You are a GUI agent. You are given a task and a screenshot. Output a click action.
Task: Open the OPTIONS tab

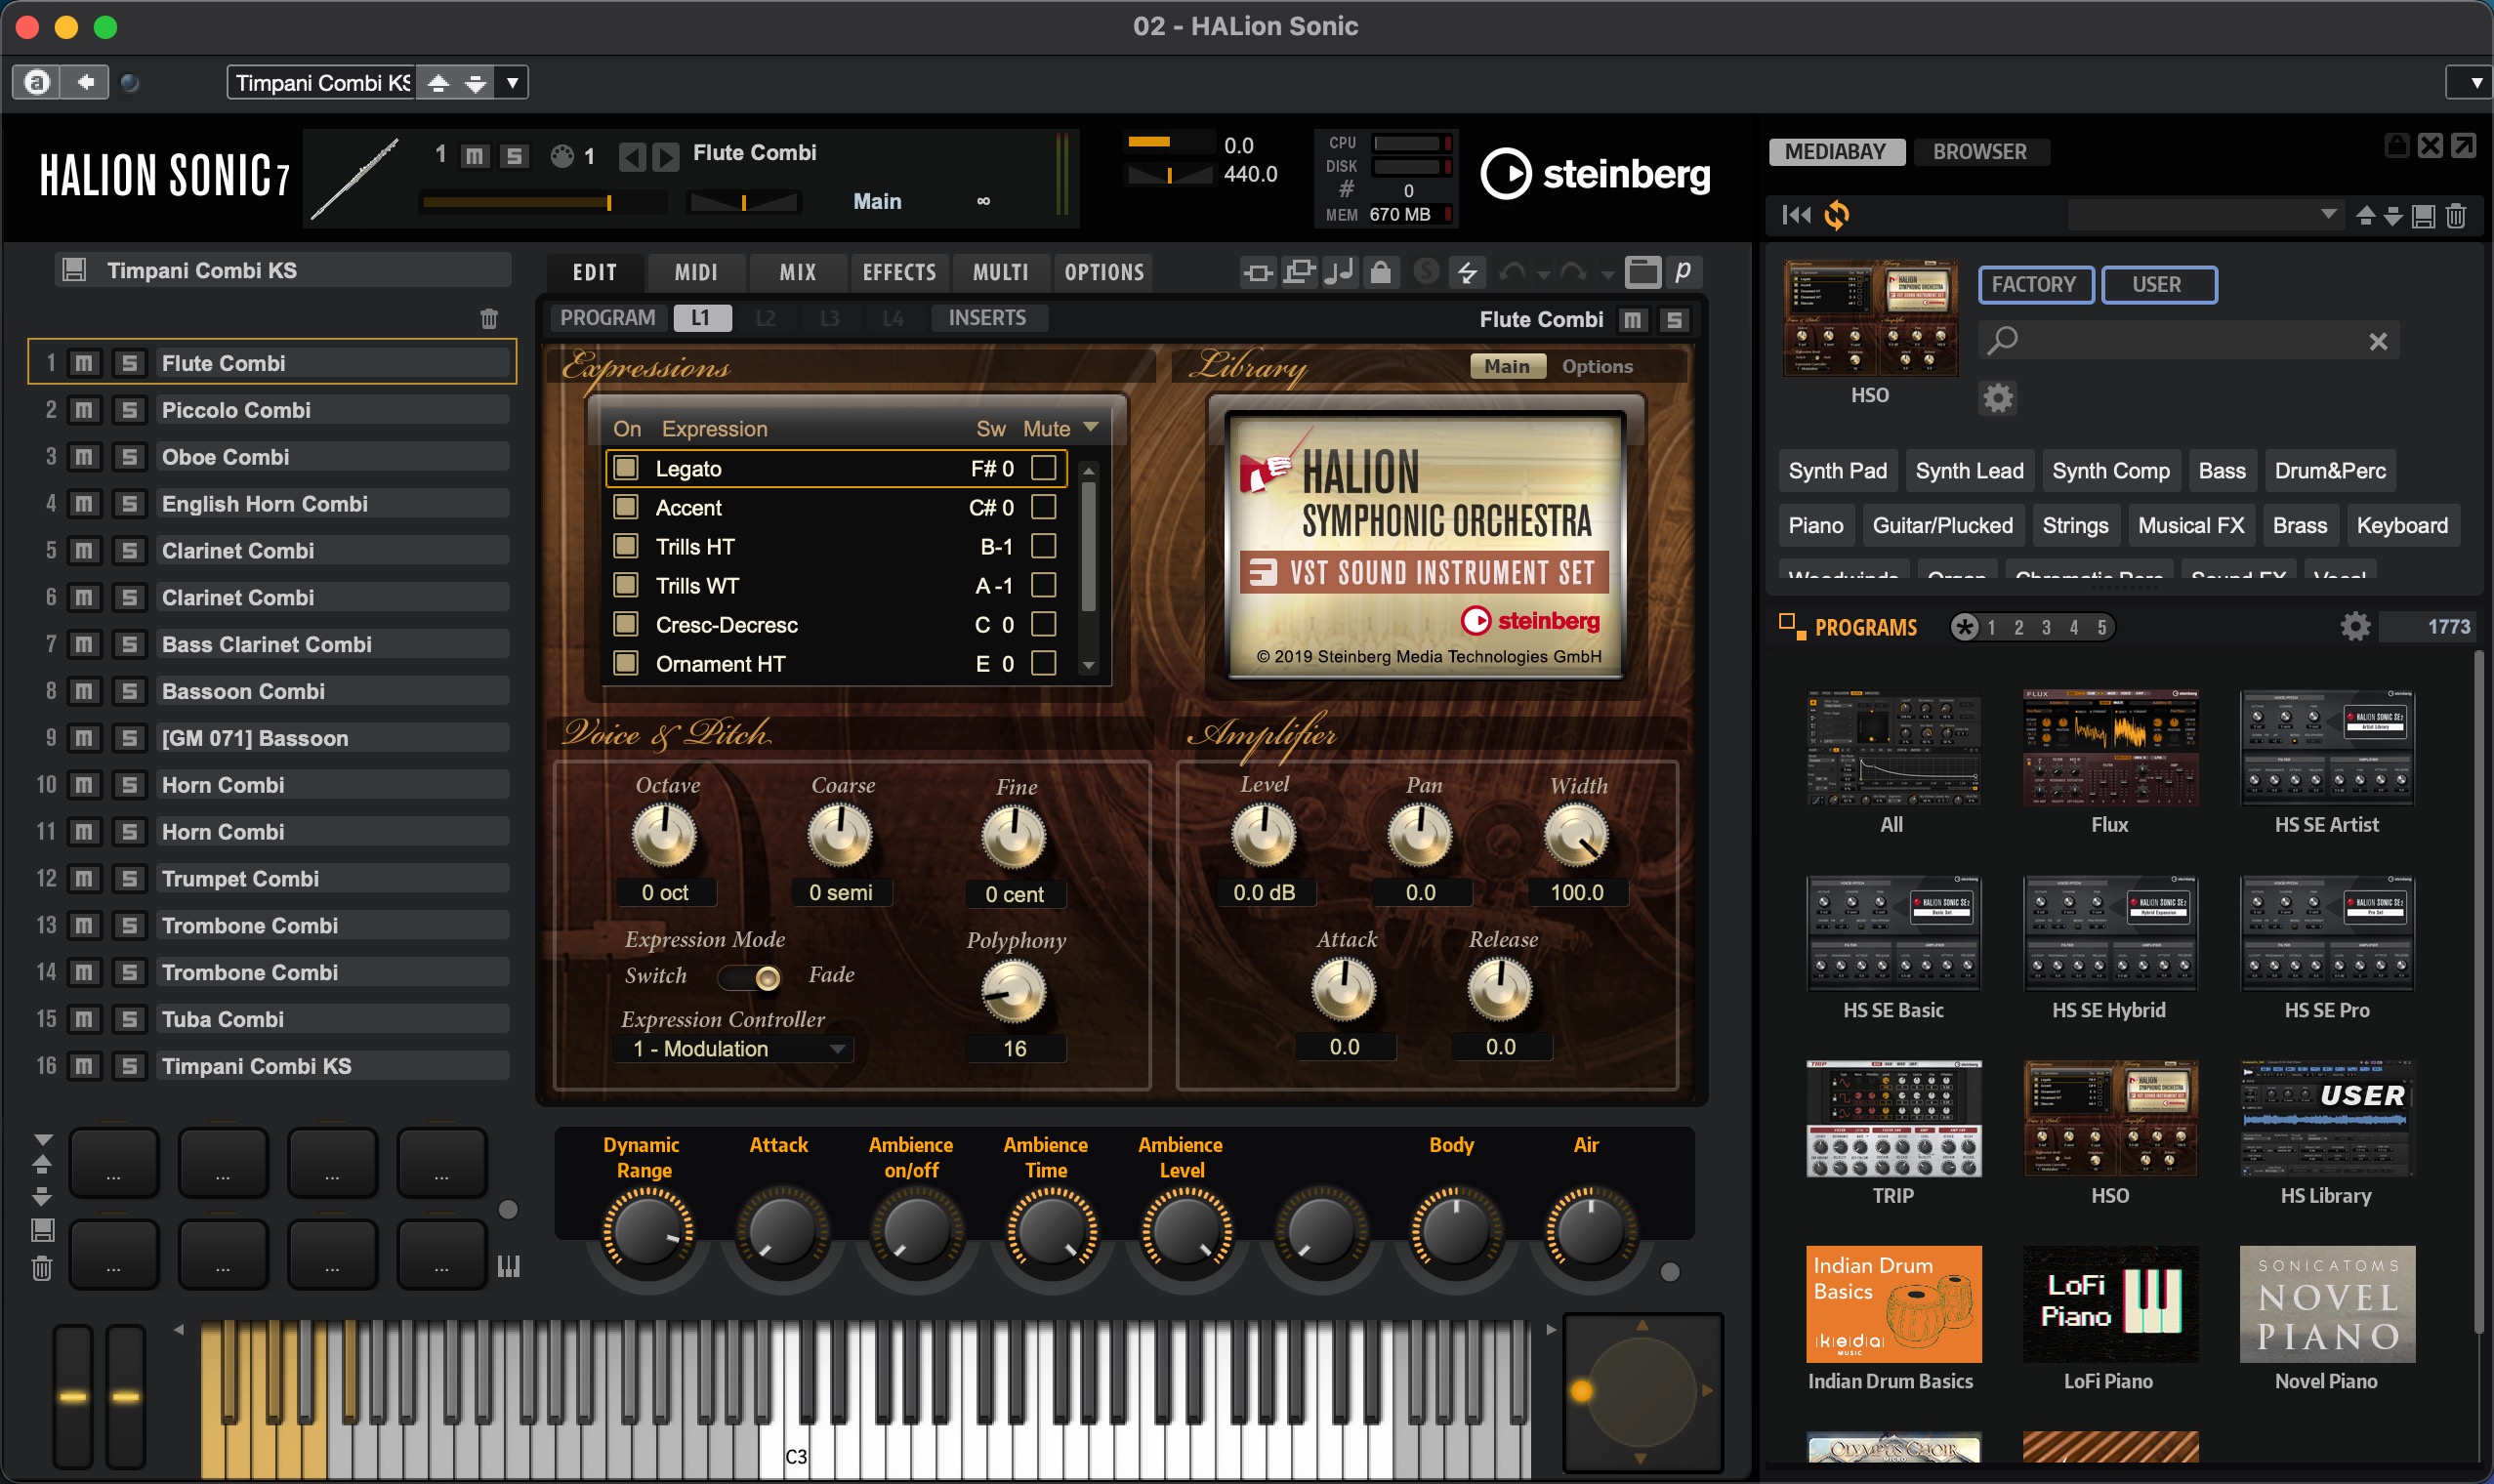1104,272
